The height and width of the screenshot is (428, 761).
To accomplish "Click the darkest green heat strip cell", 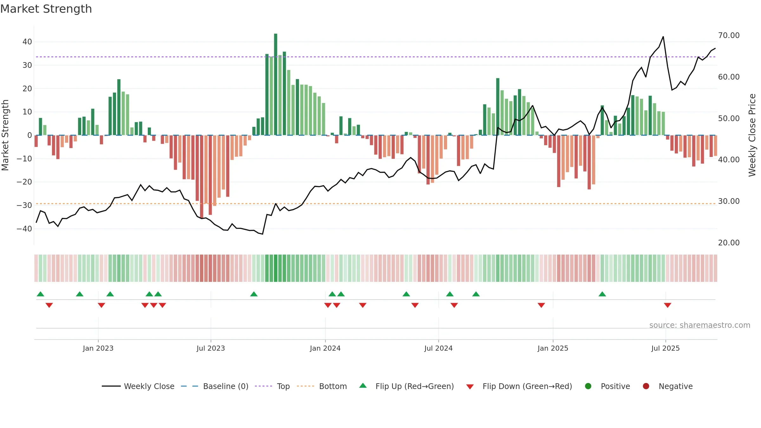I will pos(276,268).
